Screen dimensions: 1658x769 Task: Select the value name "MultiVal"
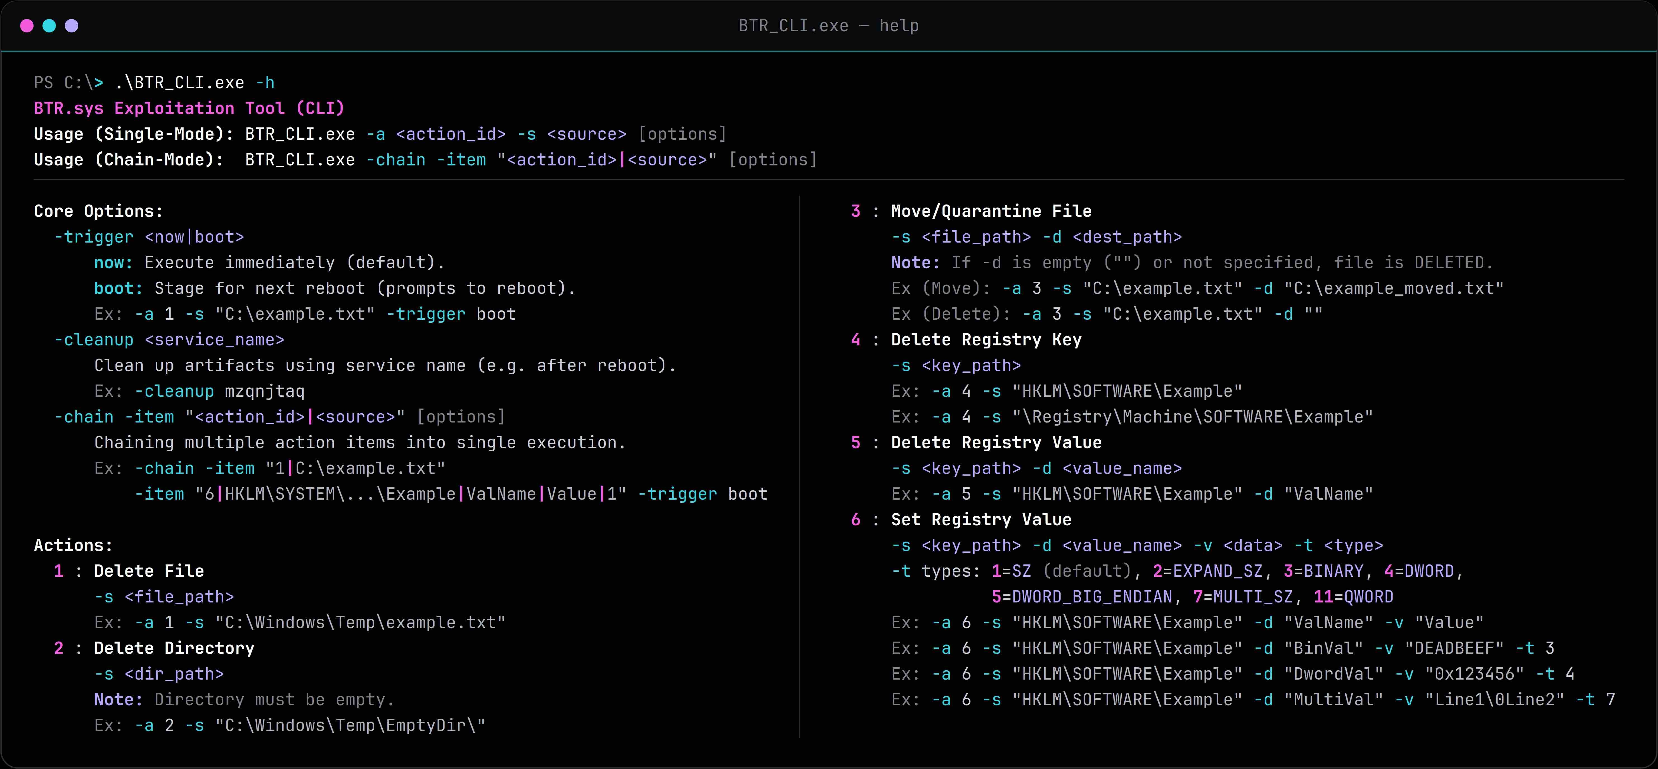pos(1333,700)
